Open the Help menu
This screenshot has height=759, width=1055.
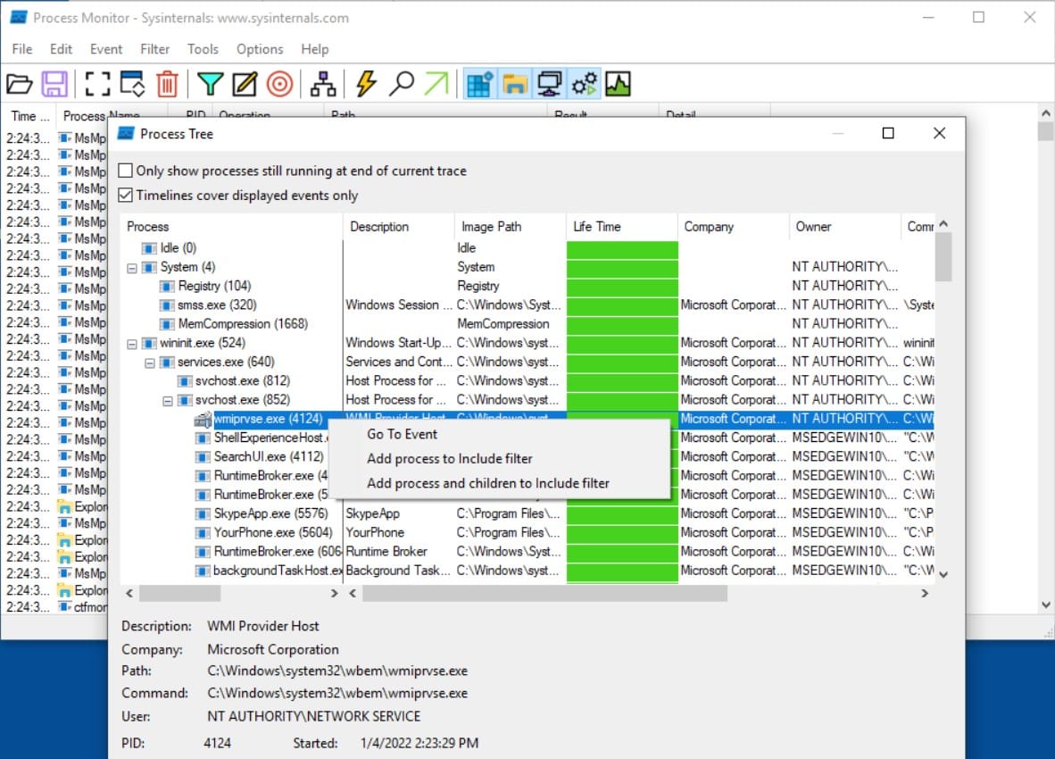point(314,49)
